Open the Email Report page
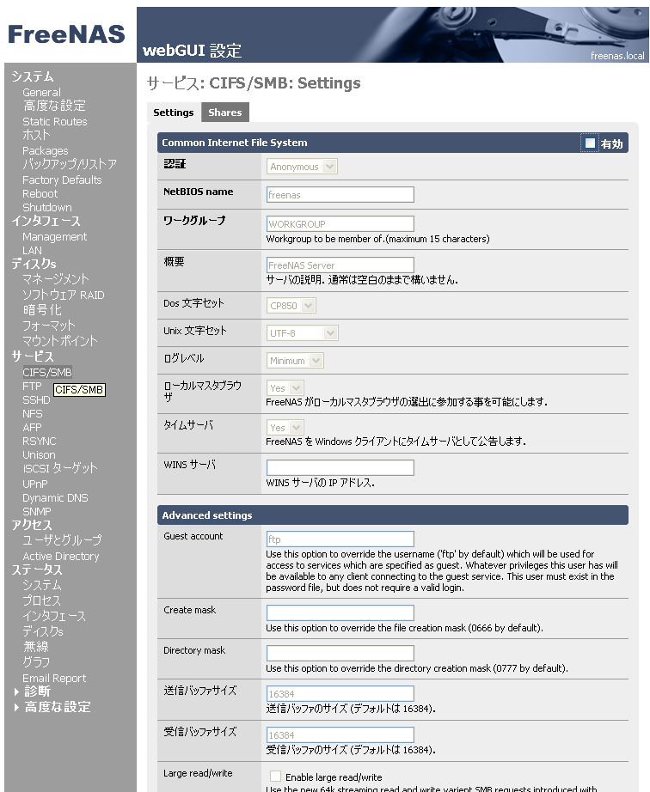 pos(54,678)
